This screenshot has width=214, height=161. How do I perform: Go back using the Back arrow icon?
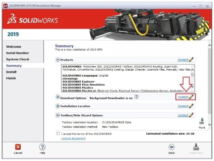[171, 147]
